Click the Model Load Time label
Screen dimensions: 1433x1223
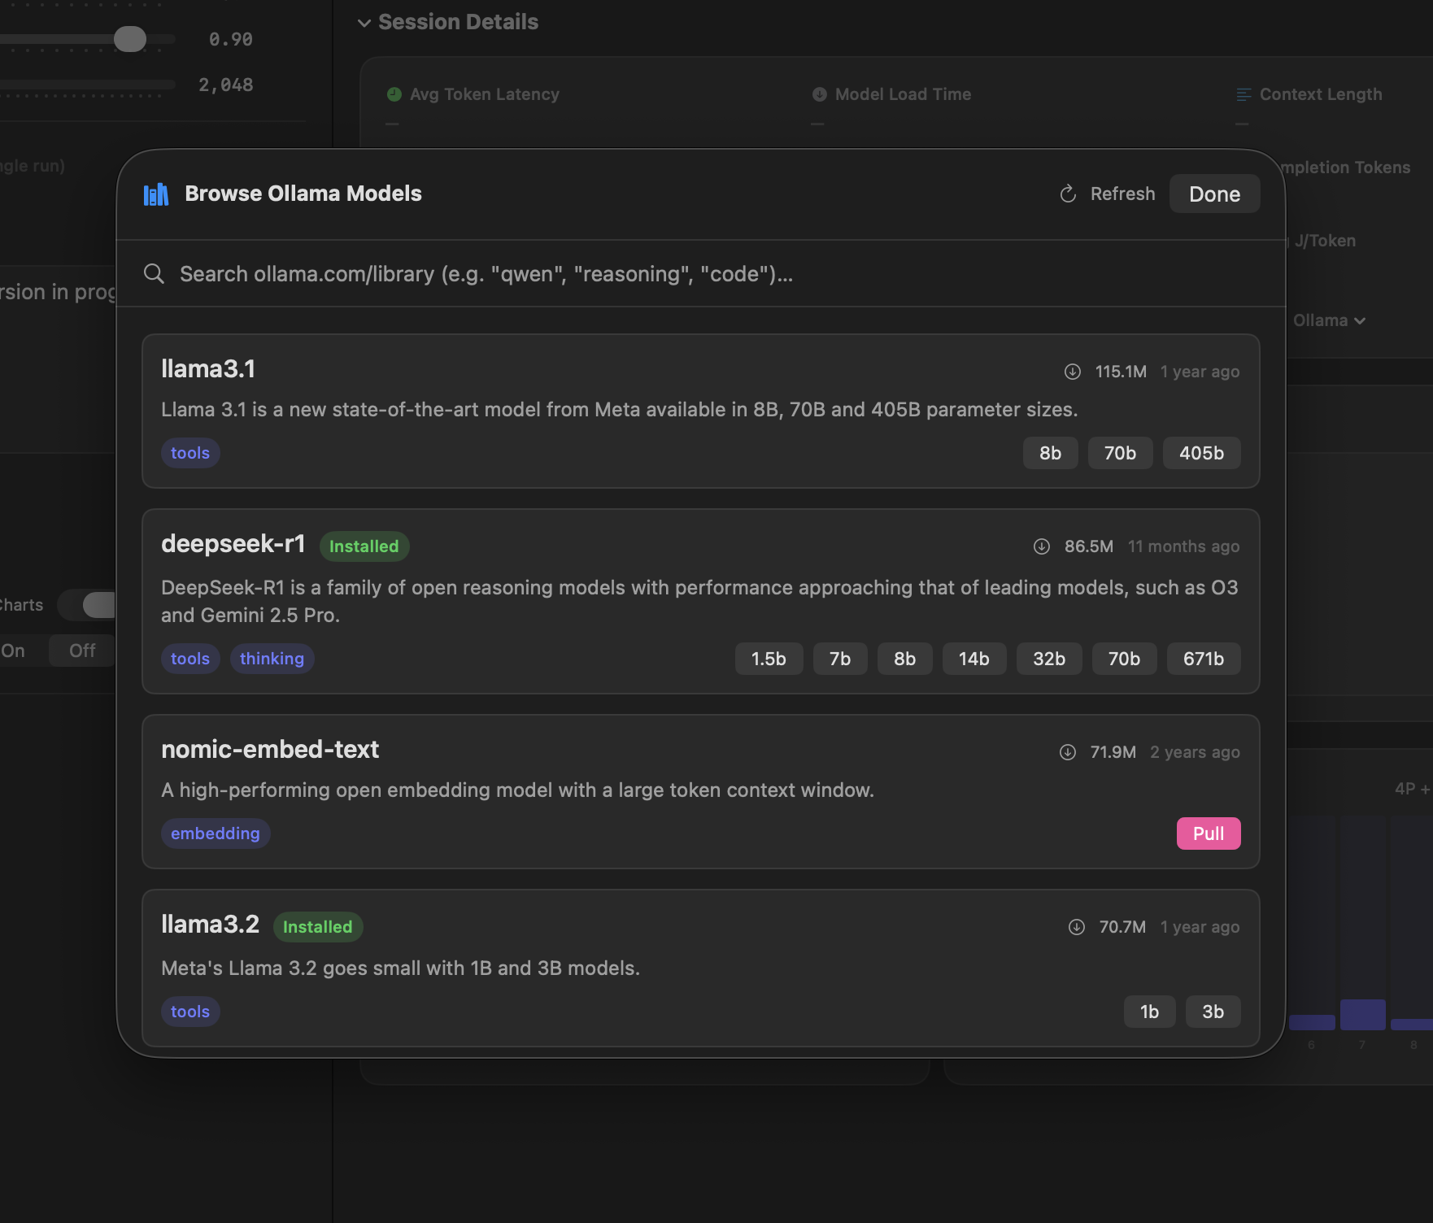pos(904,94)
